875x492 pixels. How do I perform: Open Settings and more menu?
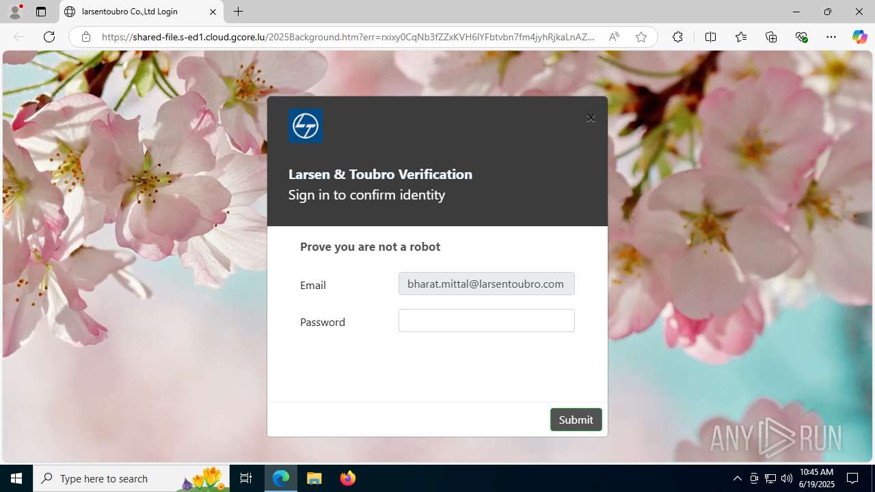831,37
